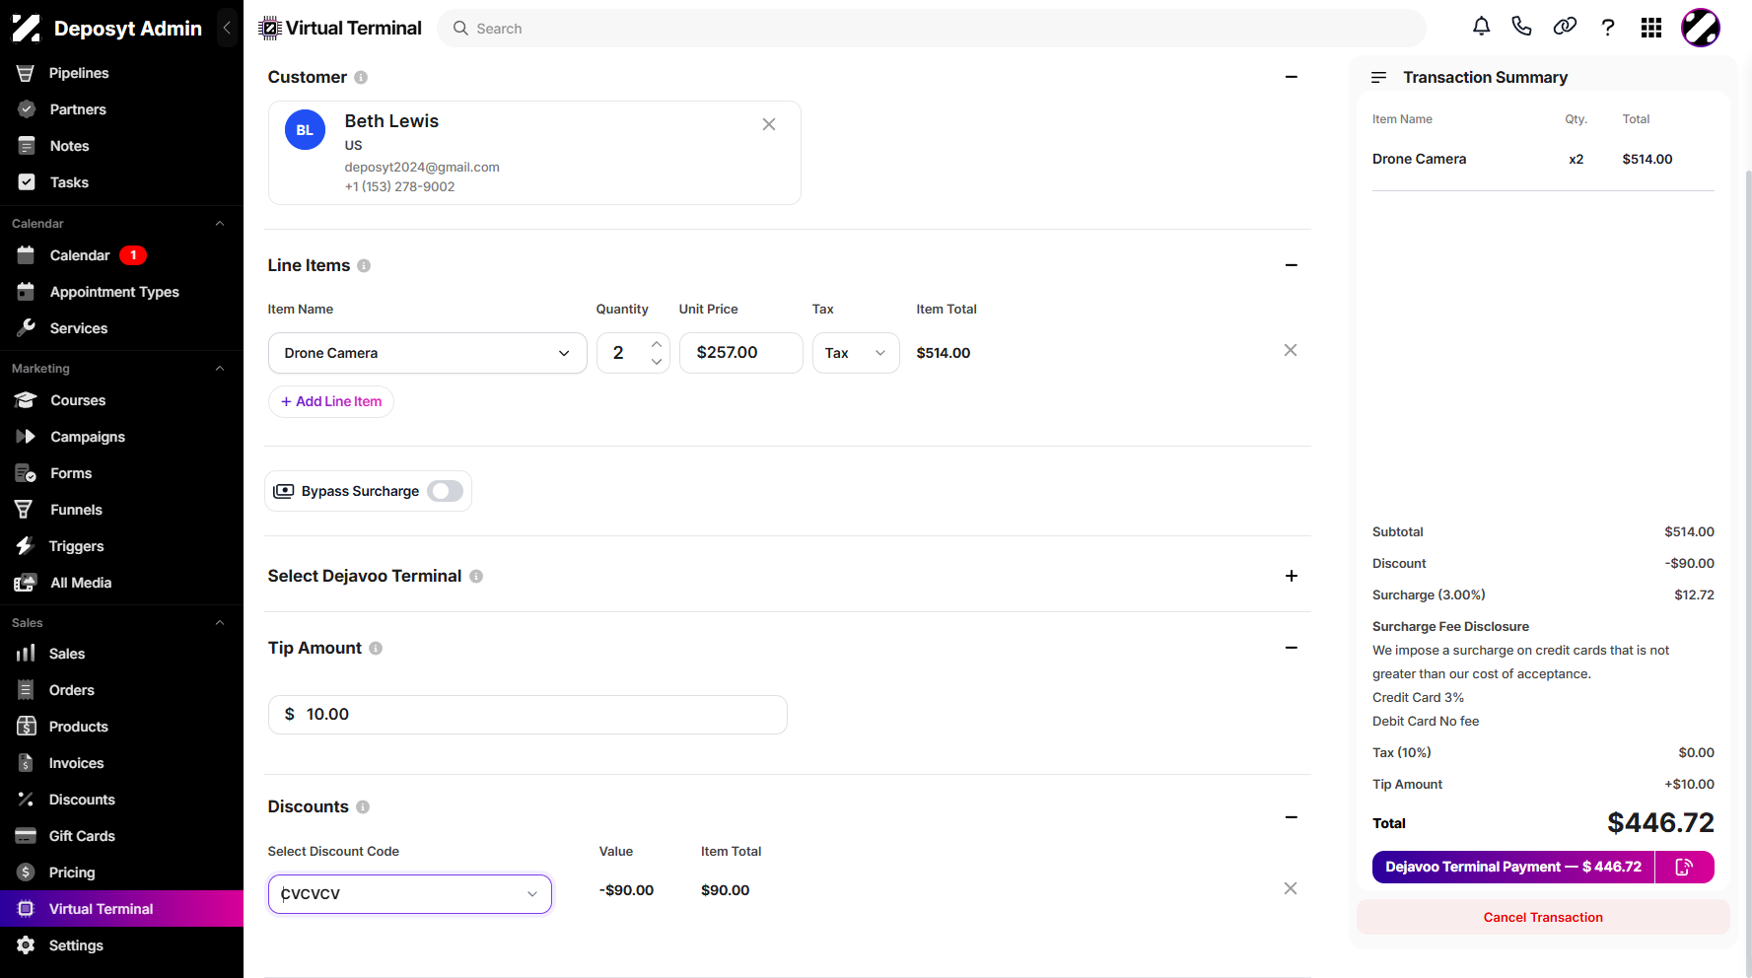Open the user profile avatar

coord(1701,28)
